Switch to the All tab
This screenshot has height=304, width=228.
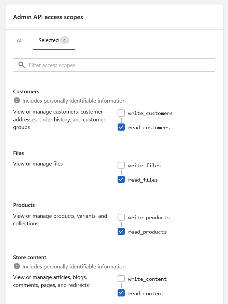[x=19, y=40]
